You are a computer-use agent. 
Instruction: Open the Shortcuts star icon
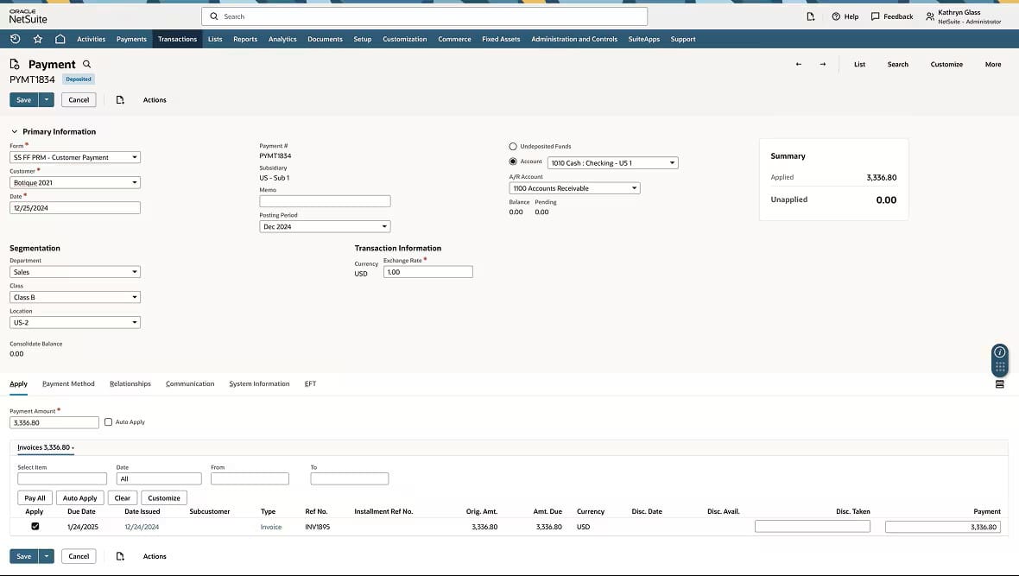click(38, 39)
